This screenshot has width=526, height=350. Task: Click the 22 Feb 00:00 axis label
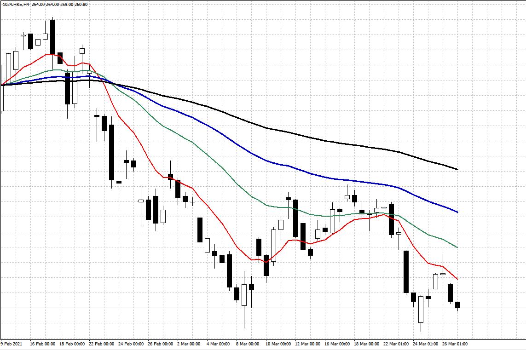pyautogui.click(x=102, y=344)
